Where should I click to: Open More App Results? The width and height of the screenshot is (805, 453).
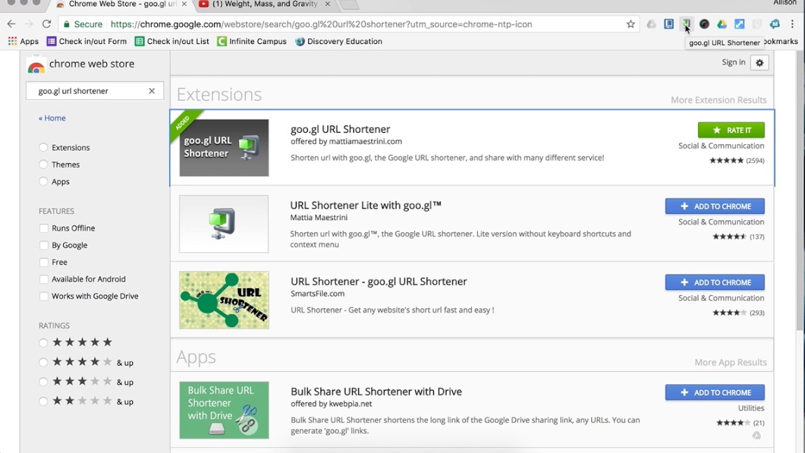click(x=731, y=362)
